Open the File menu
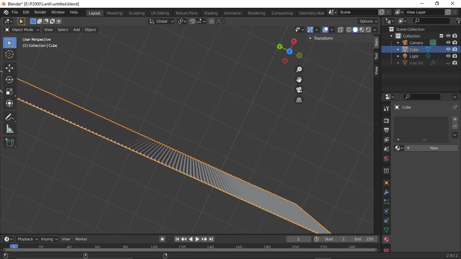The image size is (461, 259). [x=15, y=12]
